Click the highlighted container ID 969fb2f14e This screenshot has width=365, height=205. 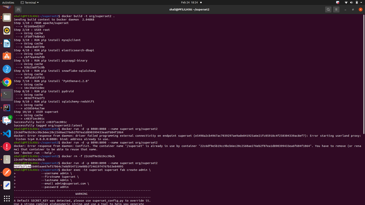(x=22, y=167)
